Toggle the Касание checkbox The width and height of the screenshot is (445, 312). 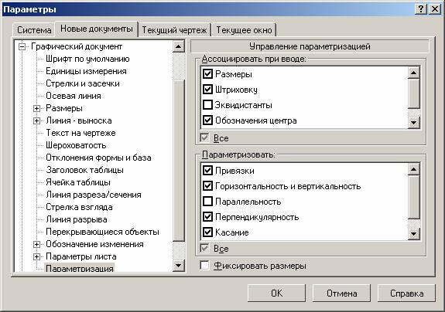point(207,232)
